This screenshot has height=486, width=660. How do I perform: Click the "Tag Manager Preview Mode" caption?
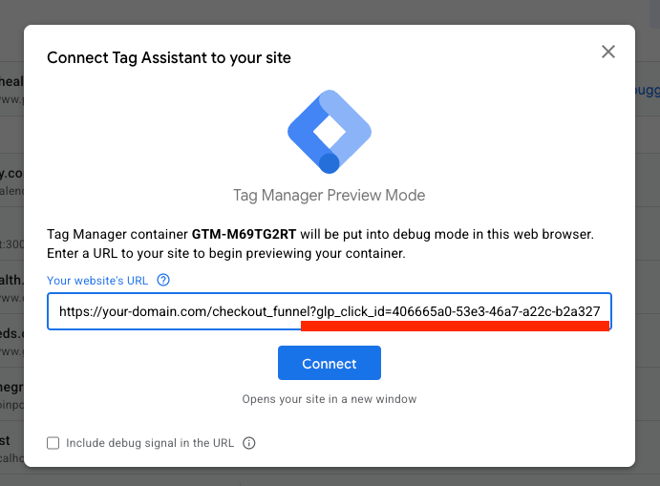(x=330, y=196)
